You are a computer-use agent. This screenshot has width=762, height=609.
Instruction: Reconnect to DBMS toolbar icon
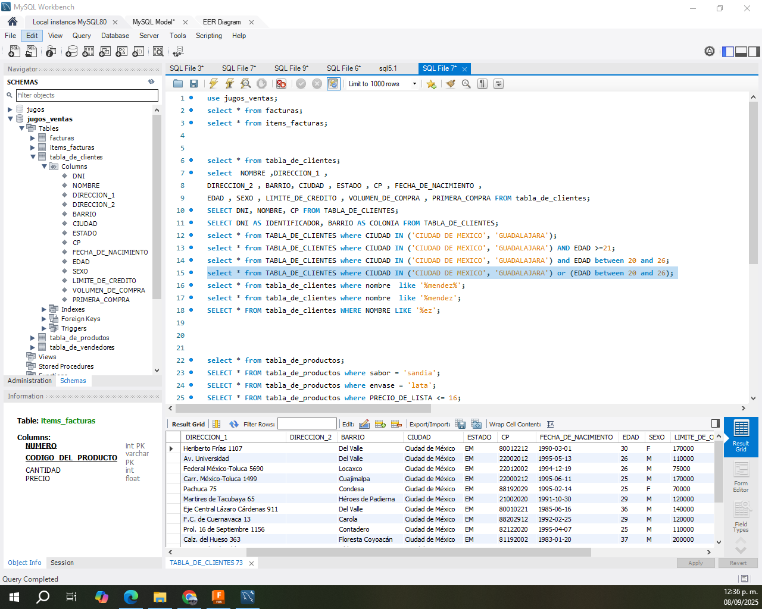178,52
